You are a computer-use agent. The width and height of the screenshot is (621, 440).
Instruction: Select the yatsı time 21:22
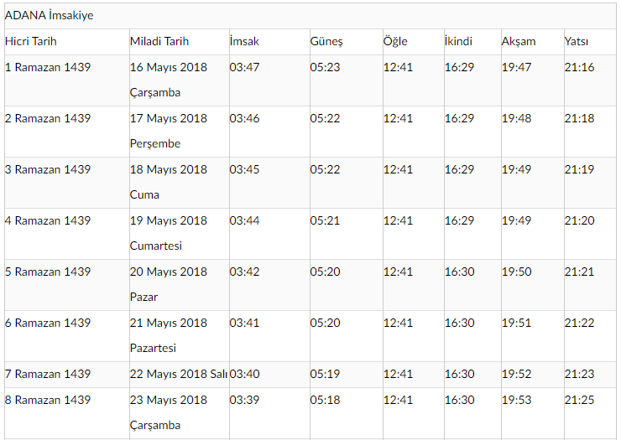coord(579,323)
